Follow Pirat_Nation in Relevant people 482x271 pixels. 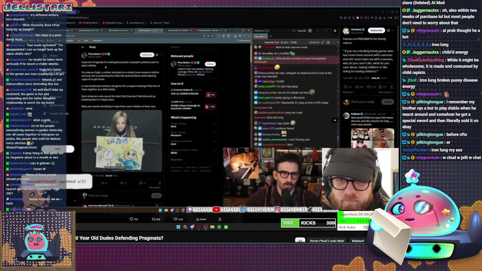pyautogui.click(x=210, y=64)
